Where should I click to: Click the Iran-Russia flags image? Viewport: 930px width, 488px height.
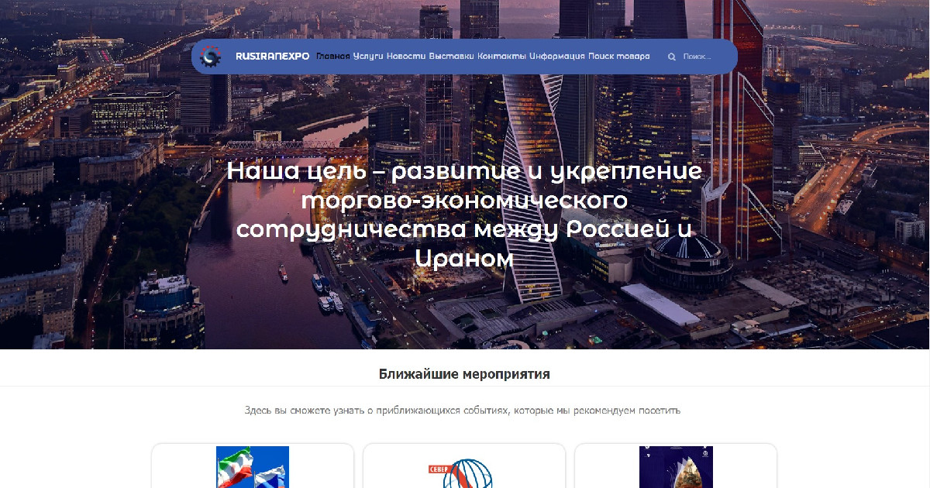point(253,467)
